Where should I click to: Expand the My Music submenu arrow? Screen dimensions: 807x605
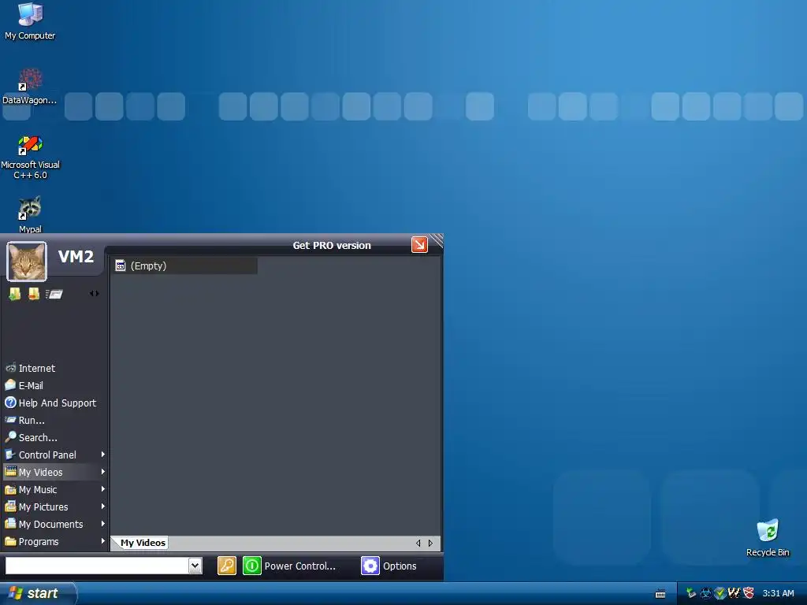(x=103, y=488)
